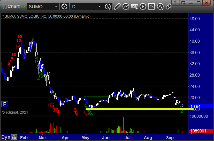
Task: Open the GET advanced studies icon
Action: pos(134,6)
